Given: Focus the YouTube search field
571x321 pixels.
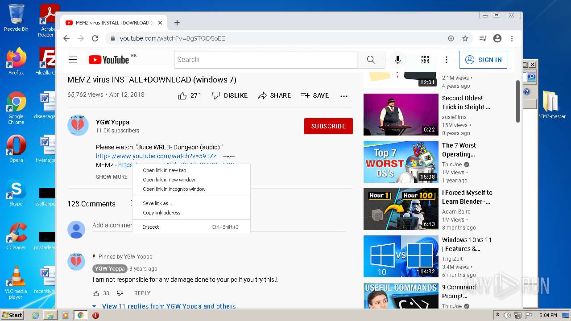Looking at the screenshot, I should click(x=265, y=60).
